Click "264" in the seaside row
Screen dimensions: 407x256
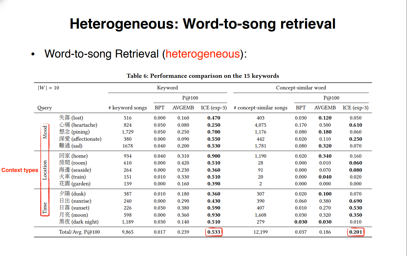click(x=128, y=170)
